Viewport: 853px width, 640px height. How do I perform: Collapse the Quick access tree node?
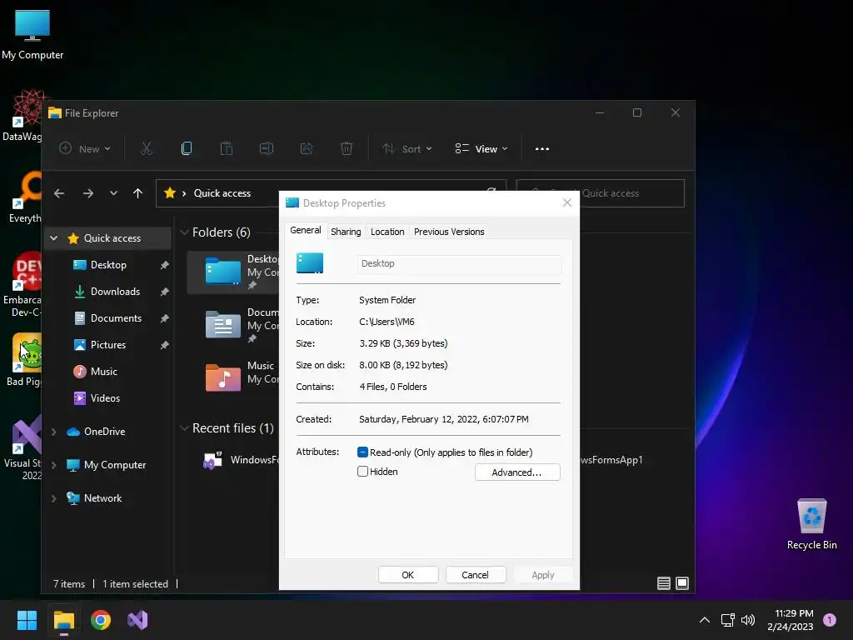coord(54,237)
